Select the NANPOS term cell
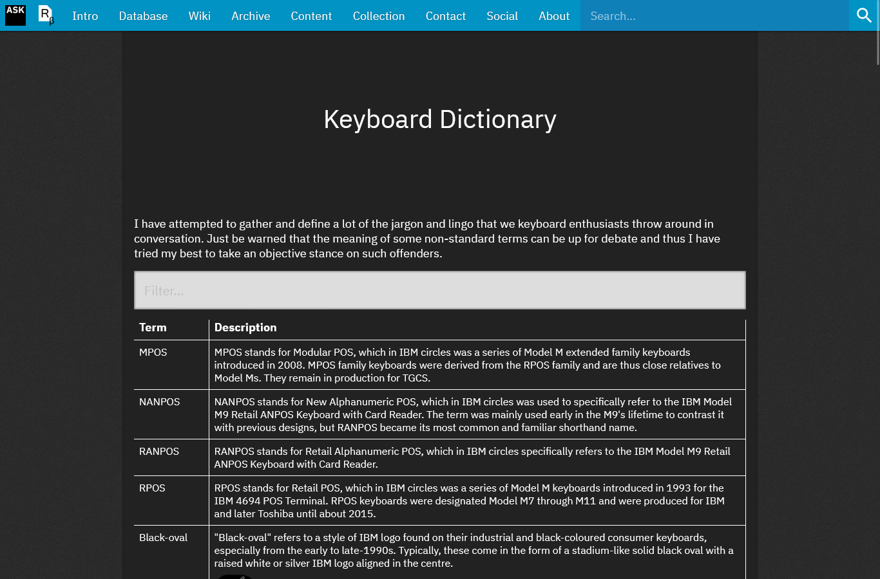880x579 pixels. coord(171,414)
